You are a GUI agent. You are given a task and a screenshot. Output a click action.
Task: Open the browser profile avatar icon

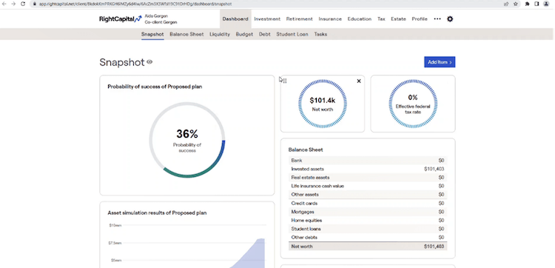point(546,4)
